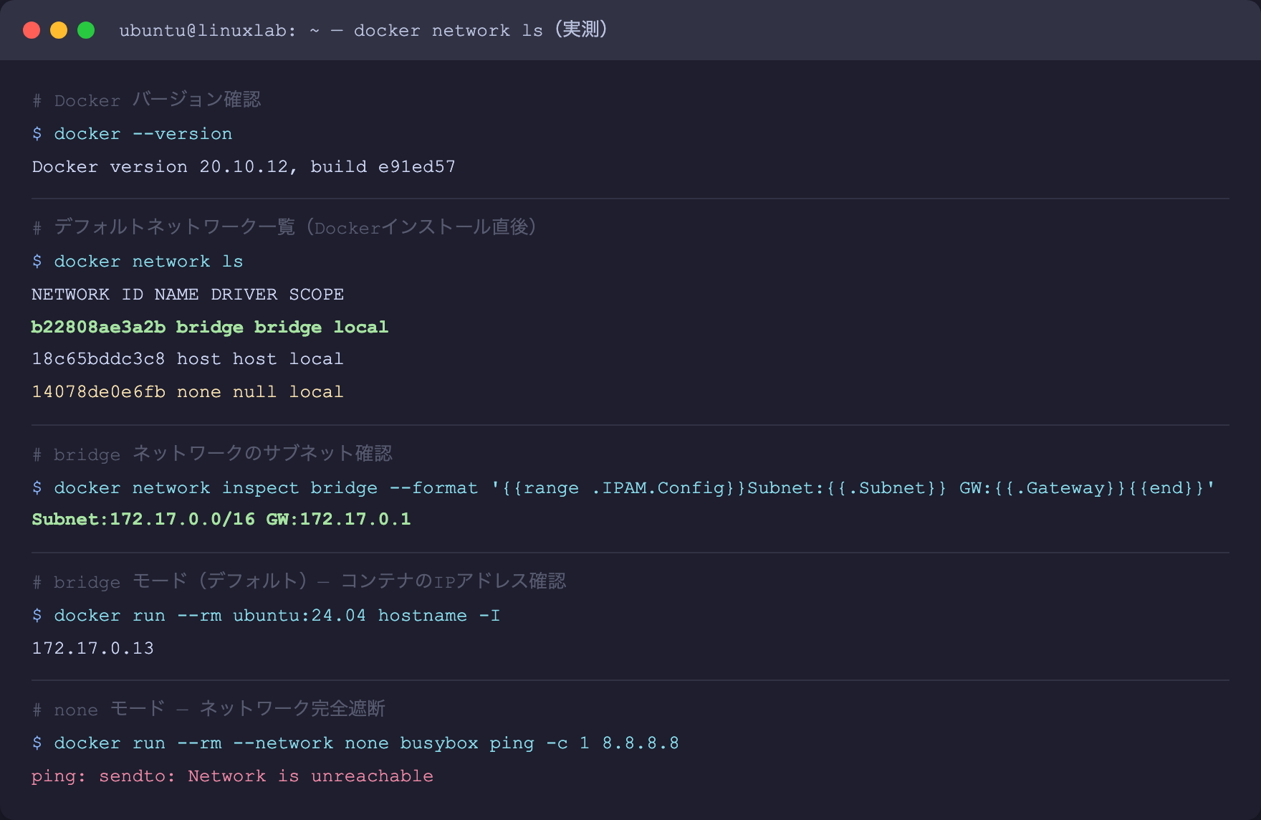The image size is (1261, 820).
Task: Click the 'コンテナのIPアドレス確認' comment line
Action: click(x=299, y=581)
